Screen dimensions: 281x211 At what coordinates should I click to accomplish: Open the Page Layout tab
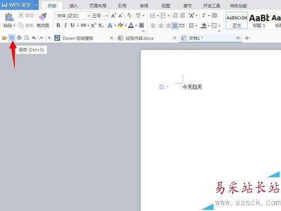pyautogui.click(x=98, y=6)
